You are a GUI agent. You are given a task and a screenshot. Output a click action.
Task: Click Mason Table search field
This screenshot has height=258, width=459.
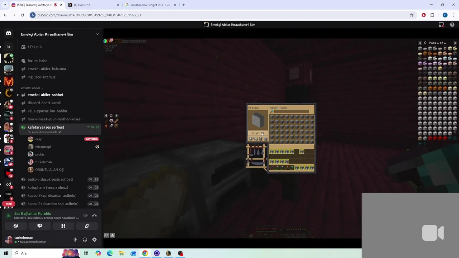[292, 111]
